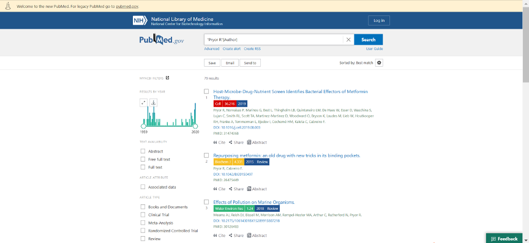Open MyNCBI filters external link icon

click(167, 78)
